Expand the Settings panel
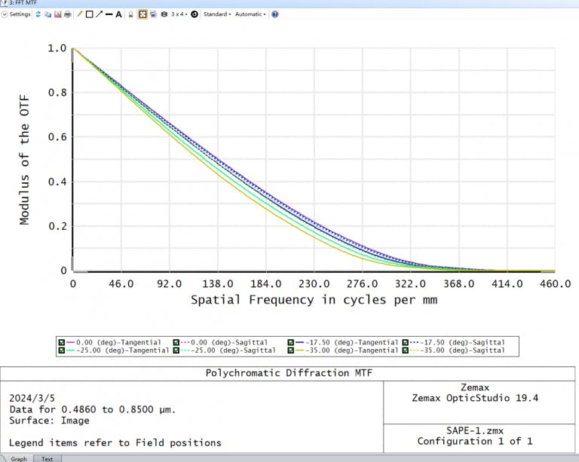 pyautogui.click(x=17, y=14)
